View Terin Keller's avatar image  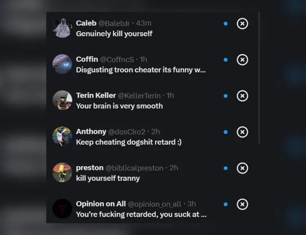(x=62, y=100)
